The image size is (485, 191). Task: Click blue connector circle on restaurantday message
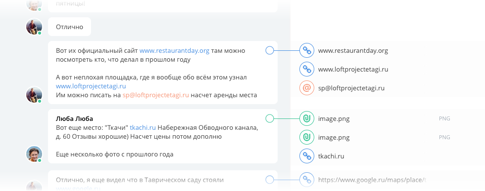pyautogui.click(x=270, y=50)
